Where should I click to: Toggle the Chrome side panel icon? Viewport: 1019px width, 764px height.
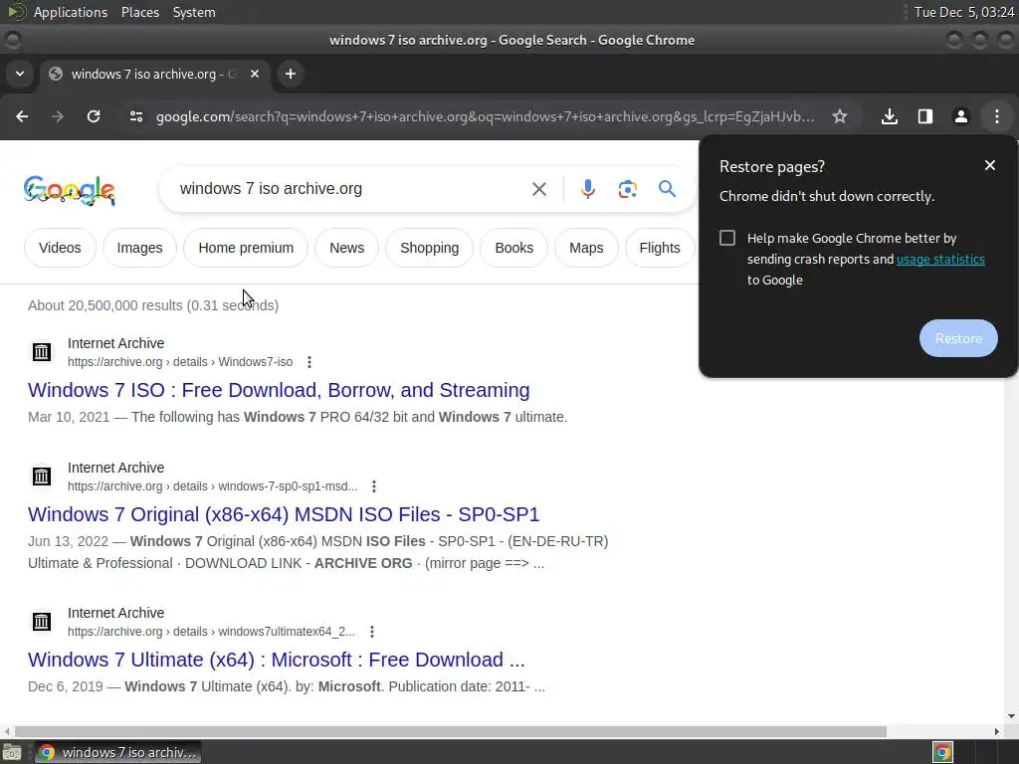point(925,116)
